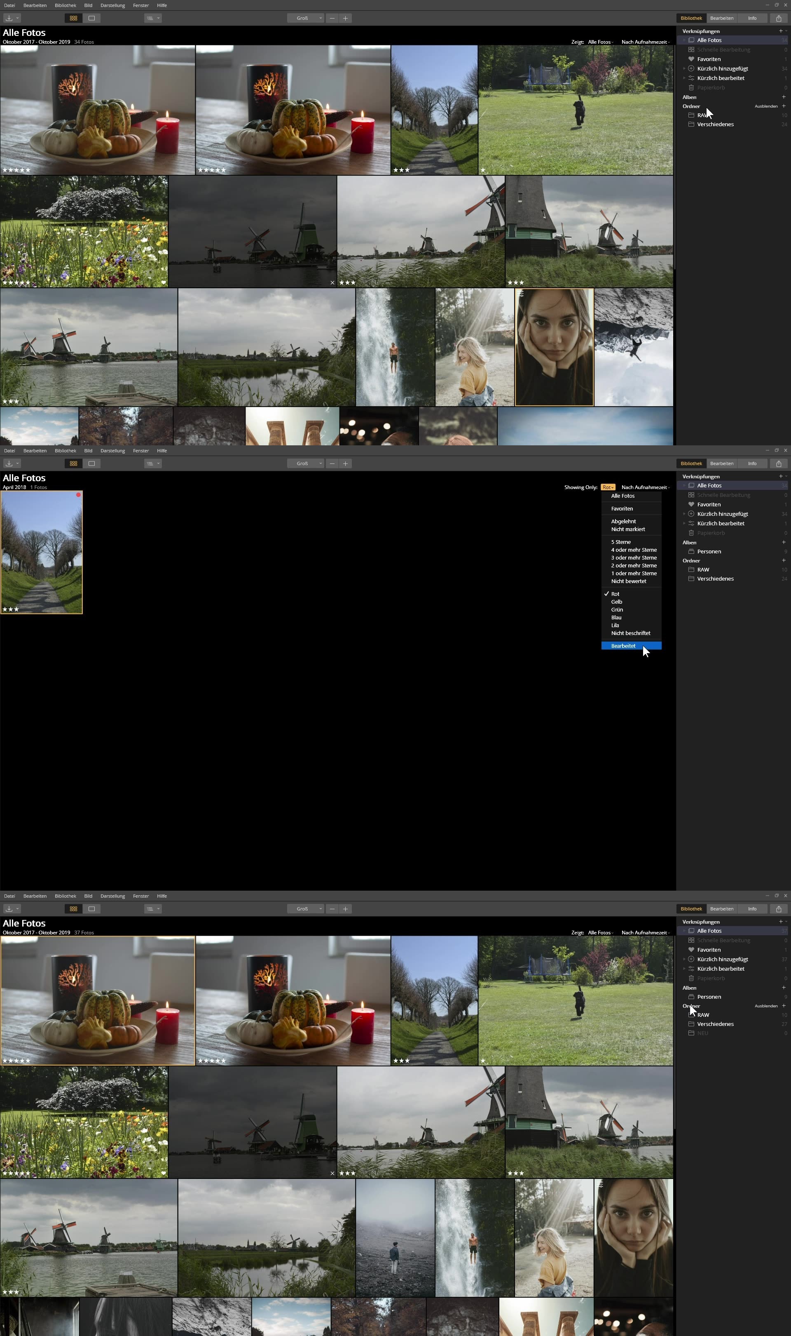Open the Info tab in the bottom window
The image size is (791, 1336).
[752, 909]
